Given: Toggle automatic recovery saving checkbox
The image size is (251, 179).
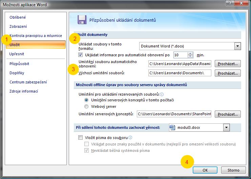Looking at the screenshot, I should click(80, 55).
